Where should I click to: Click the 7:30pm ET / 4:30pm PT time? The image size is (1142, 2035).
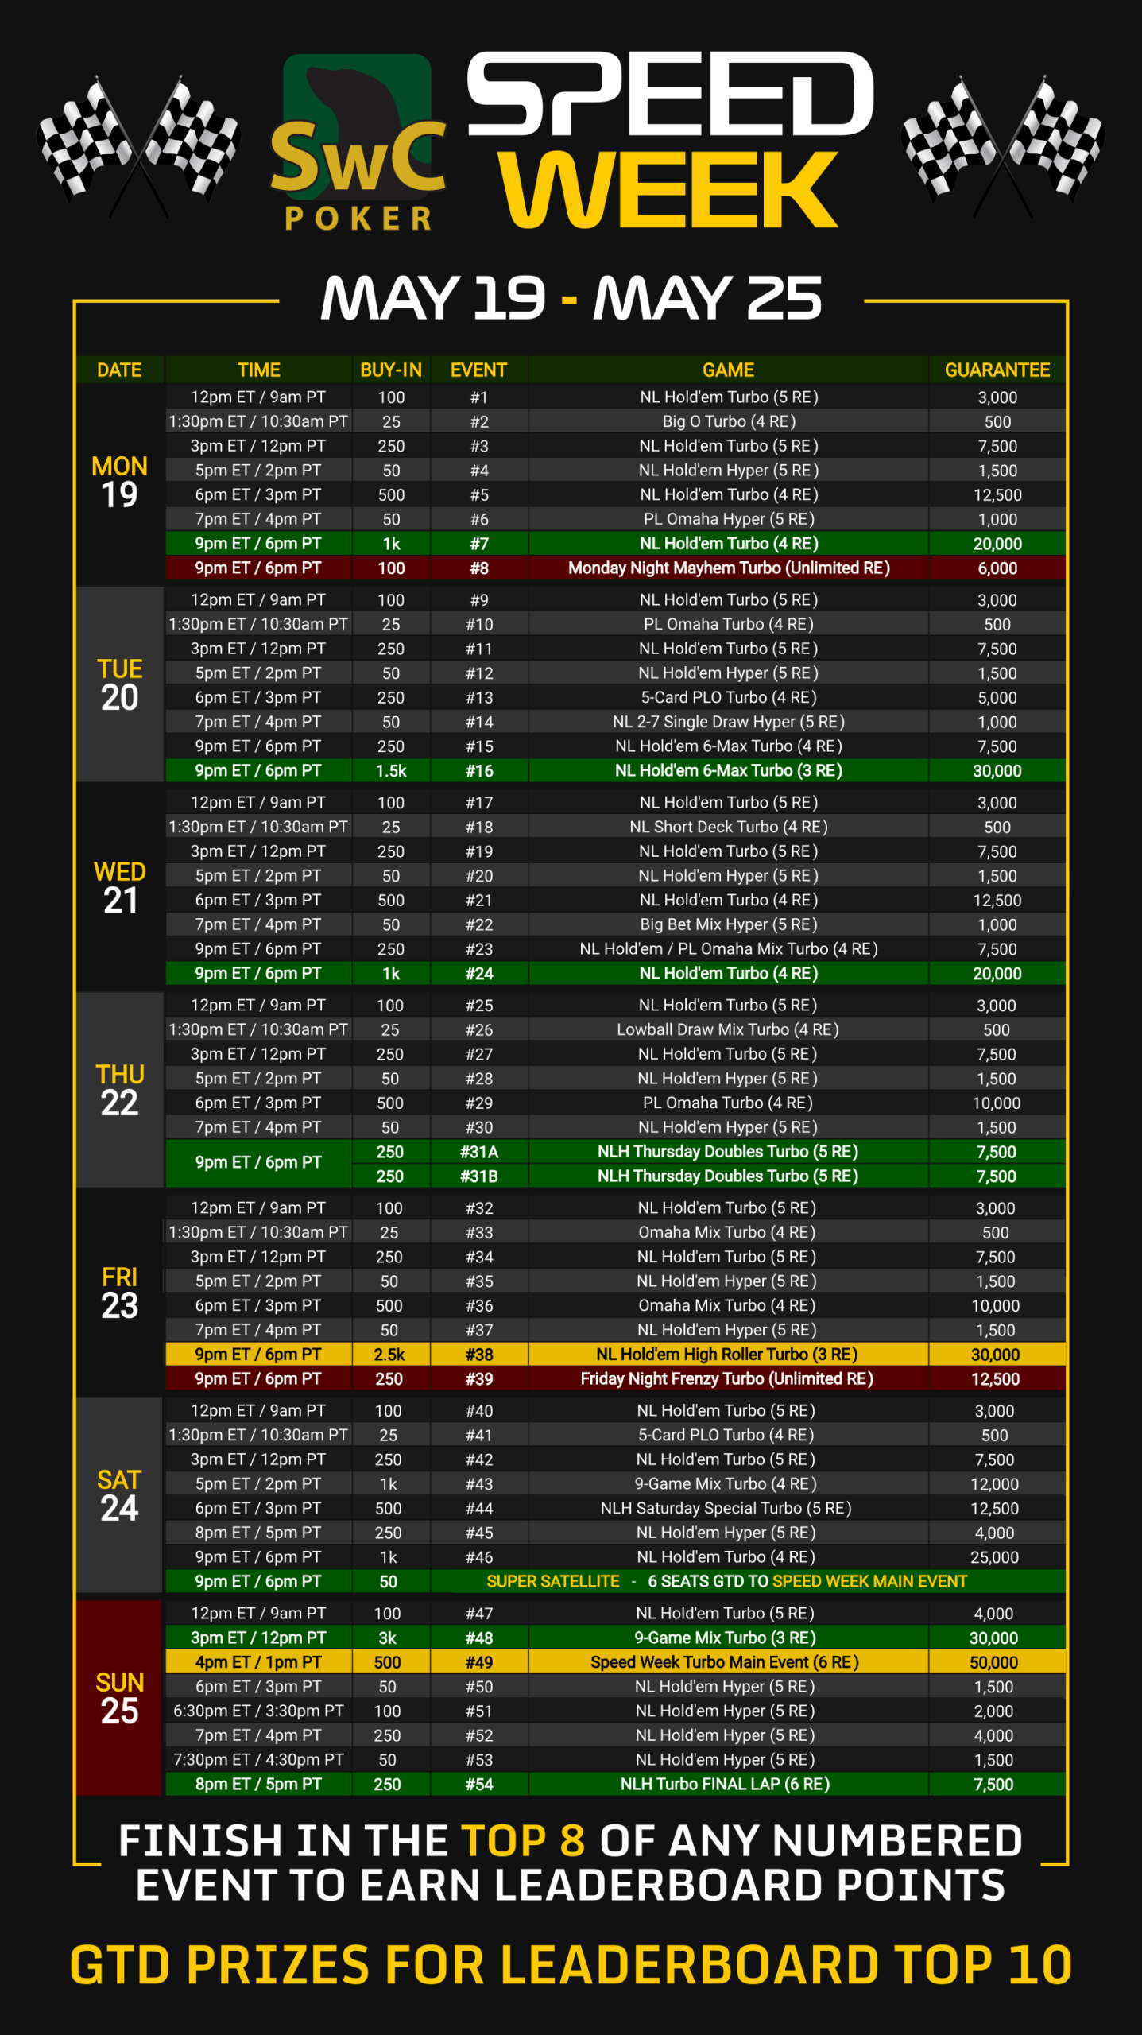258,1759
